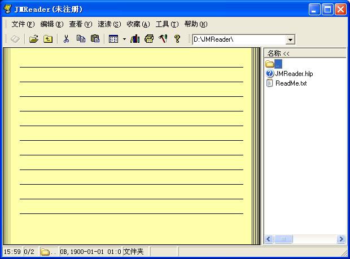Viewport: 350px width, 259px height.
Task: Click the view list layout icon
Action: pos(113,39)
